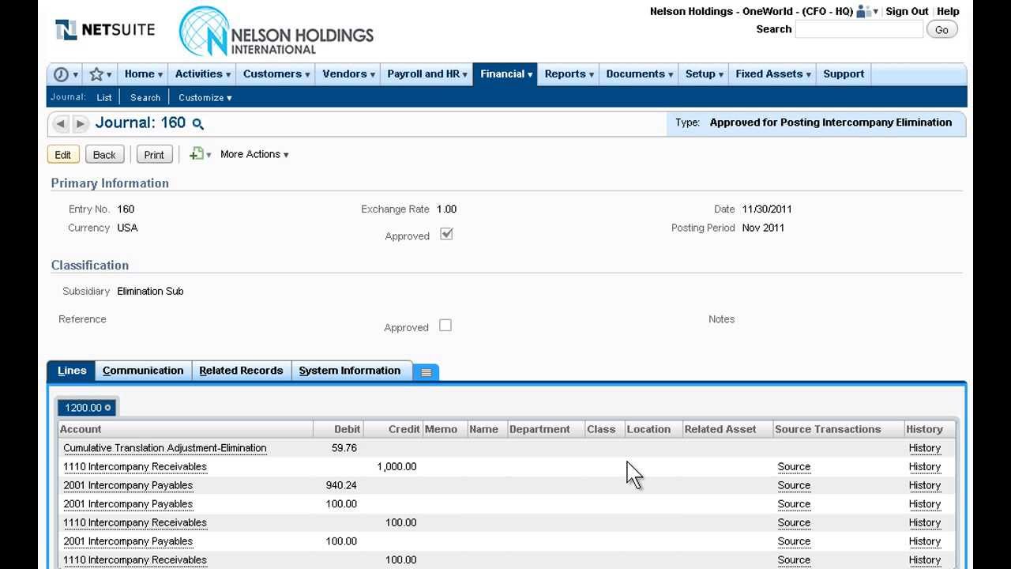The width and height of the screenshot is (1011, 569).
Task: Switch to the Related Records tab
Action: click(241, 371)
